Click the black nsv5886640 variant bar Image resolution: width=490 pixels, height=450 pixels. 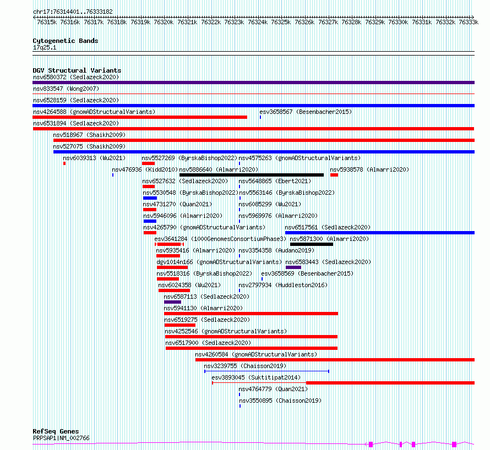252,175
